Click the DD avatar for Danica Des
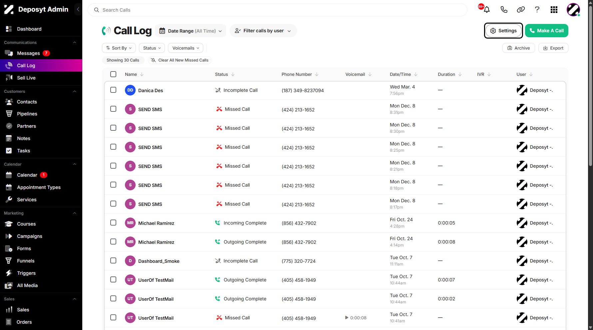The height and width of the screenshot is (330, 593). click(130, 90)
